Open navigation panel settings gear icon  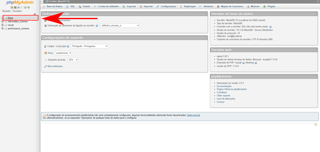click(x=25, y=7)
